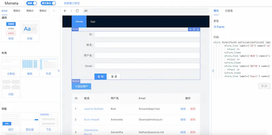The height and width of the screenshot is (135, 272).
Task: Select the 排版 typography component
Action: 30,31
